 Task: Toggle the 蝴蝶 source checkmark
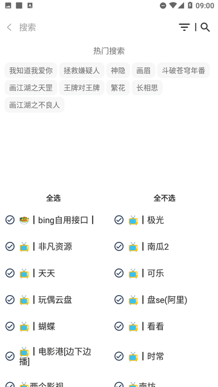(10, 327)
